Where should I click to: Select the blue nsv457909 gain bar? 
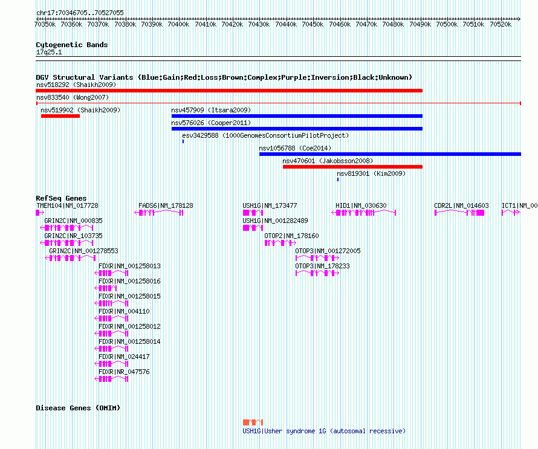pos(297,116)
